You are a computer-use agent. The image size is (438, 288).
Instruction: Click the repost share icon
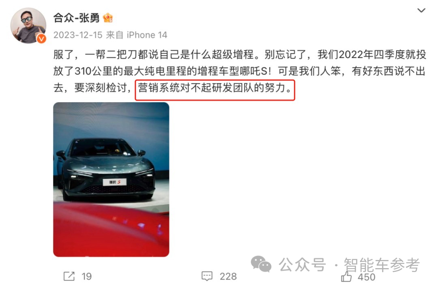[69, 276]
